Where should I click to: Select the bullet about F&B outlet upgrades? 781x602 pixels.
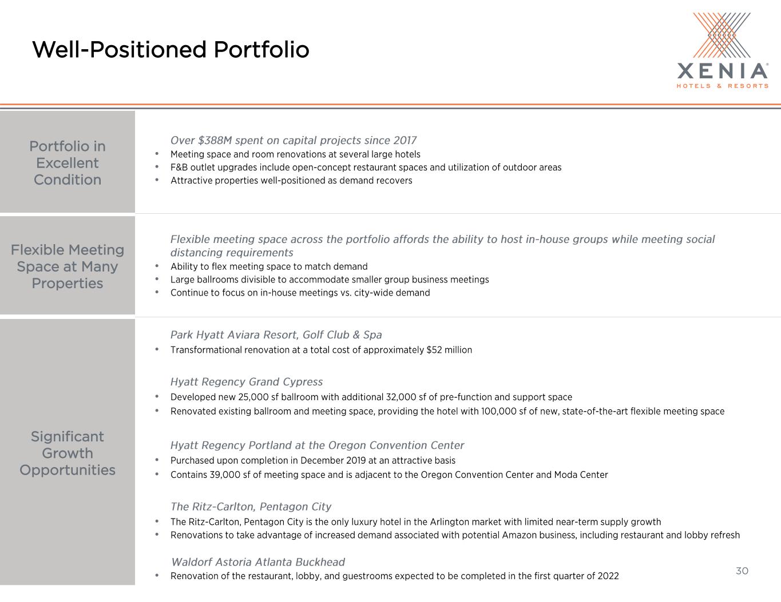coord(366,168)
